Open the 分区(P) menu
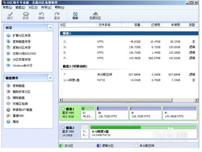 pyautogui.click(x=33, y=7)
